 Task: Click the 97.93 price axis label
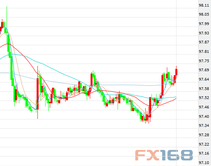(x=204, y=33)
